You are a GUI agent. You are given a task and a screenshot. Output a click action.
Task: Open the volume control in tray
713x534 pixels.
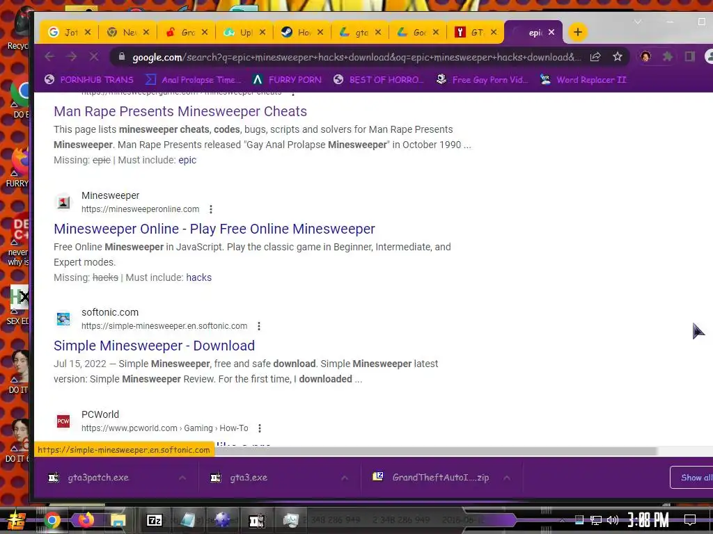(x=613, y=520)
